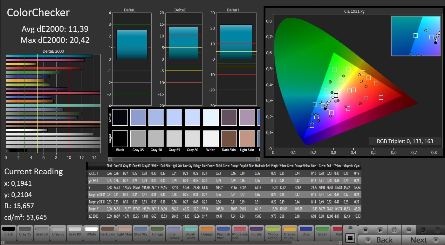Viewport: 445px width, 245px height.
Task: Click the "RGB Triplet: 0, 133, 163" readout
Action: pos(405,141)
